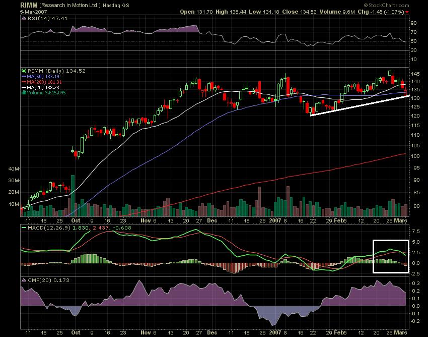Click the 2007 label below the volume bars
This screenshot has width=428, height=337.
[x=275, y=221]
